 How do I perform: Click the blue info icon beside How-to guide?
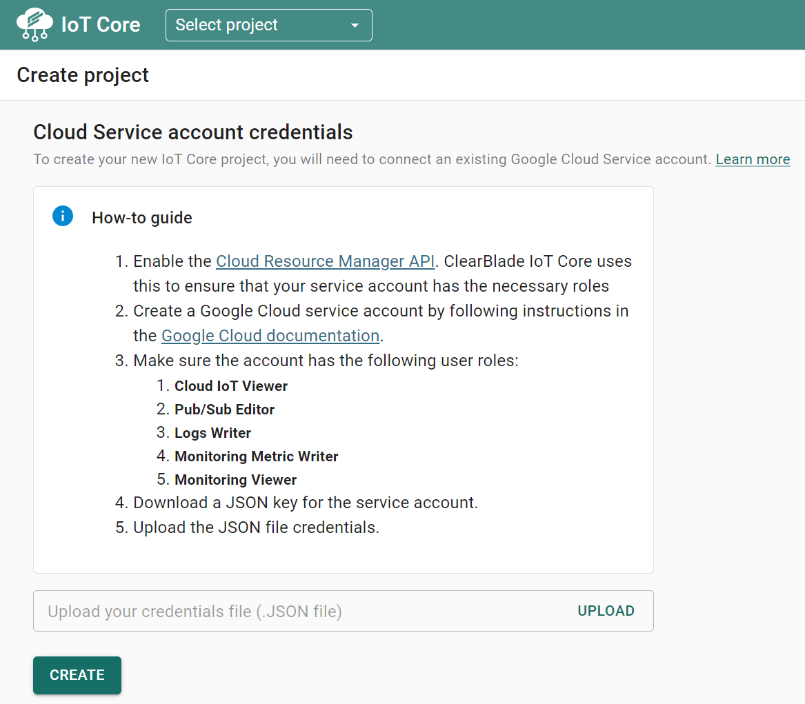coord(63,216)
